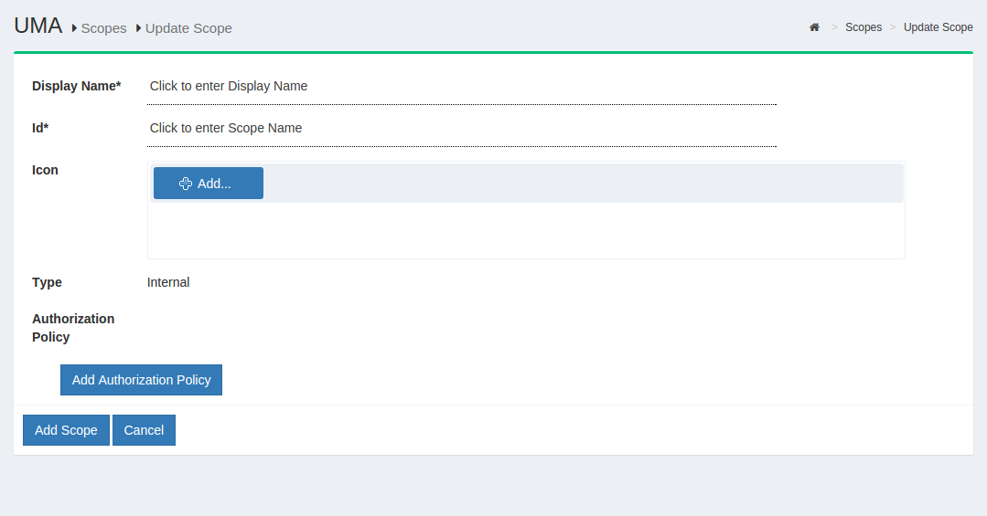The height and width of the screenshot is (516, 987).
Task: Click the Display Name* label
Action: tap(76, 86)
